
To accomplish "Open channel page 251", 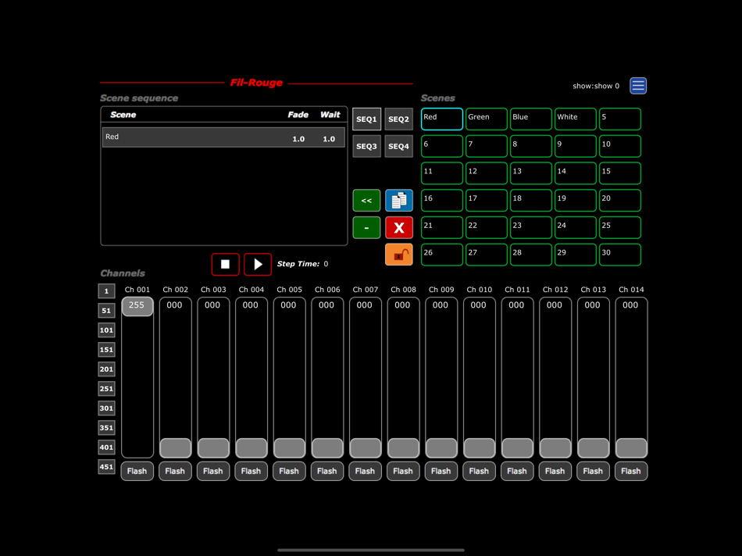I will (106, 389).
